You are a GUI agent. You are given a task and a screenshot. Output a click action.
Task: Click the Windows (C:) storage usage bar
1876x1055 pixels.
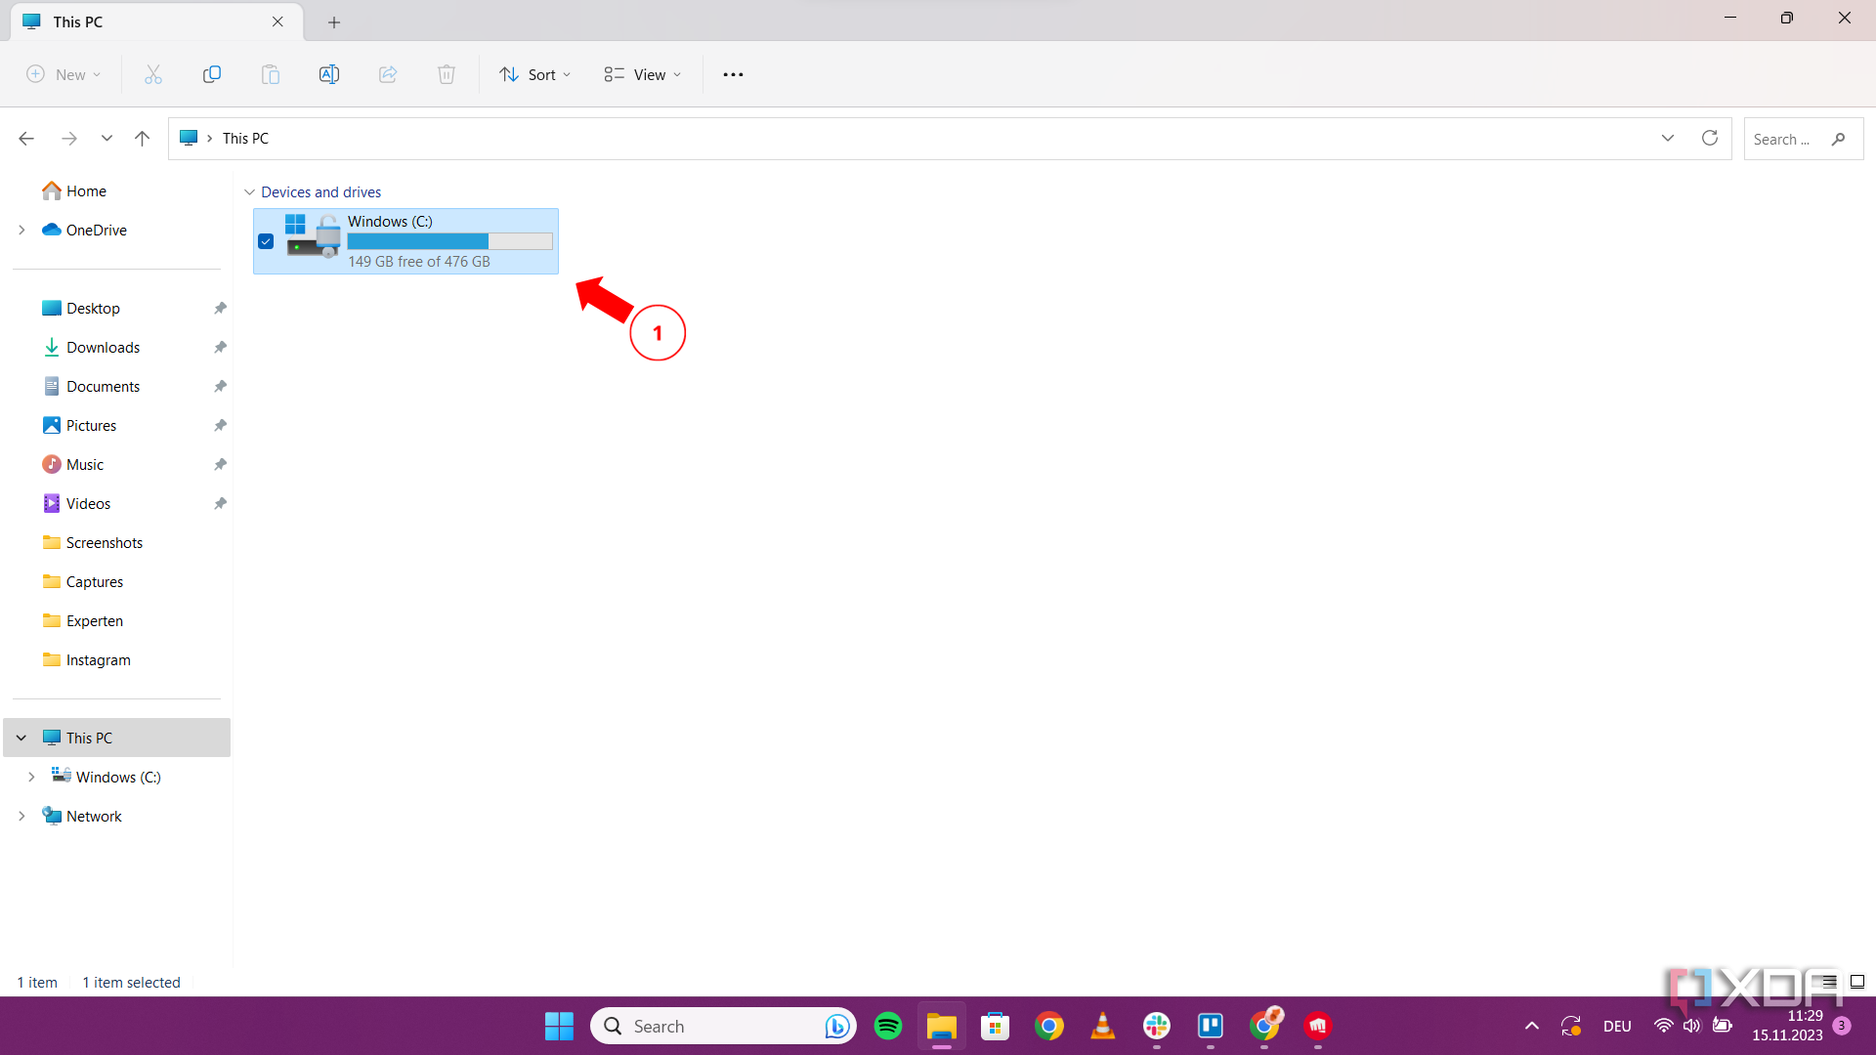[x=450, y=241]
